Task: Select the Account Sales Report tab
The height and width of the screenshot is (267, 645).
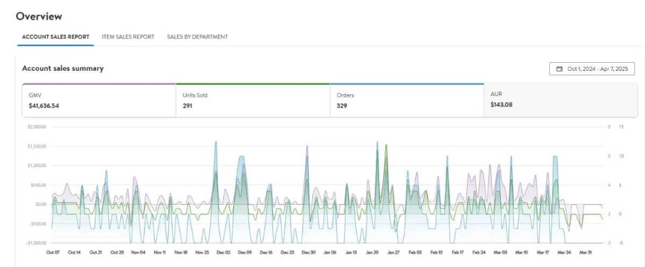Action: click(55, 37)
